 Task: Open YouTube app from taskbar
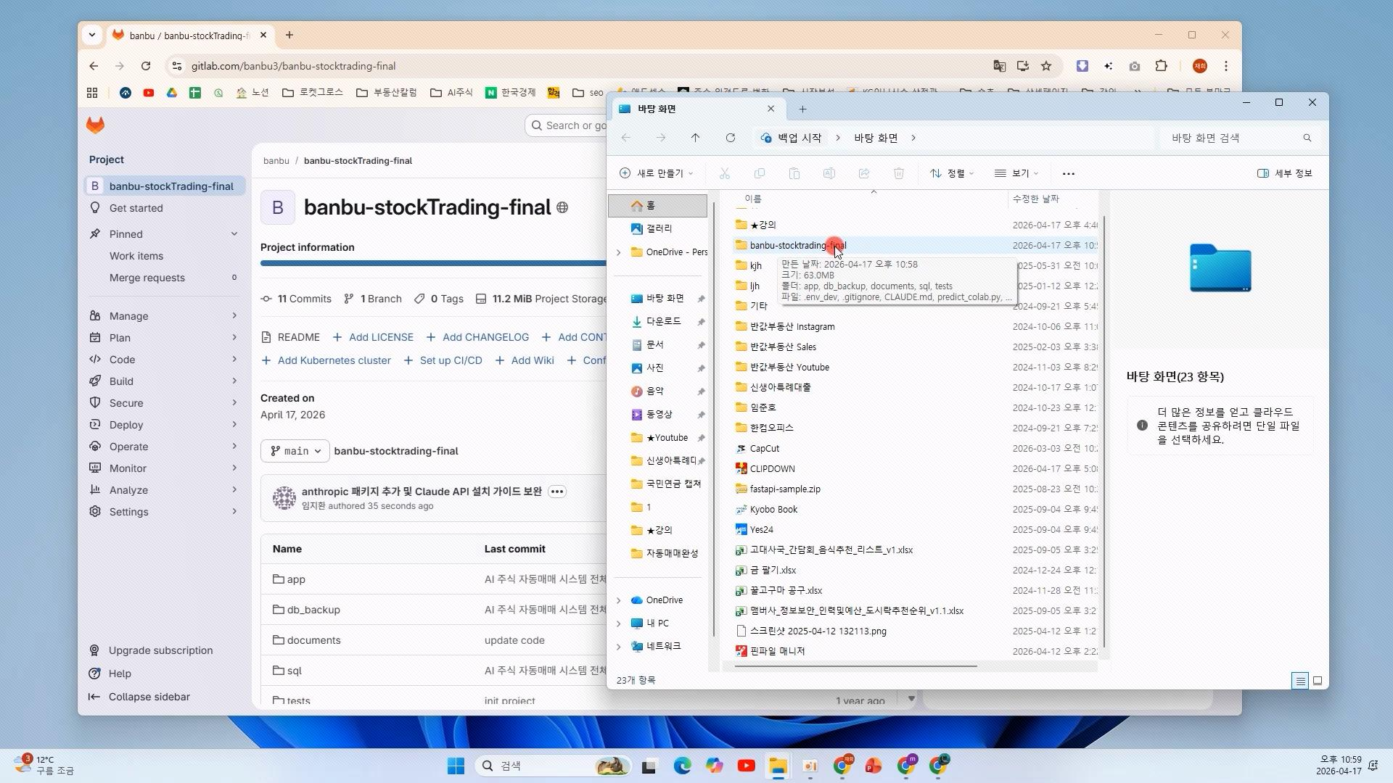click(x=746, y=766)
